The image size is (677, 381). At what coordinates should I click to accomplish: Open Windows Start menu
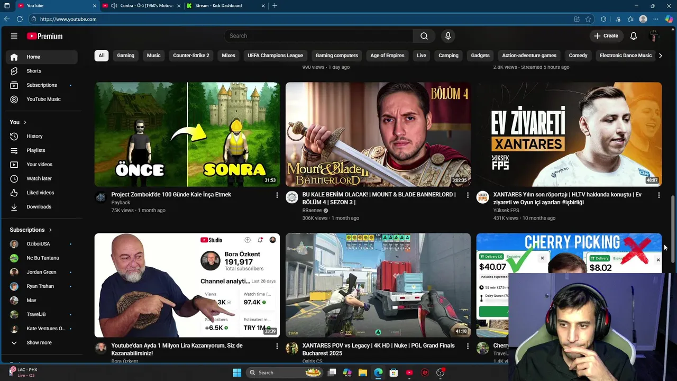(237, 373)
